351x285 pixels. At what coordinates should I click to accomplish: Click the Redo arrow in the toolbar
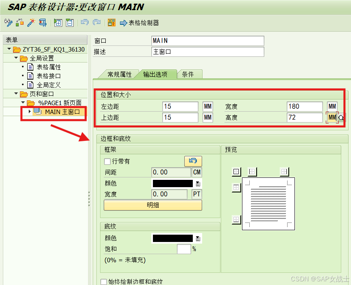[96, 22]
